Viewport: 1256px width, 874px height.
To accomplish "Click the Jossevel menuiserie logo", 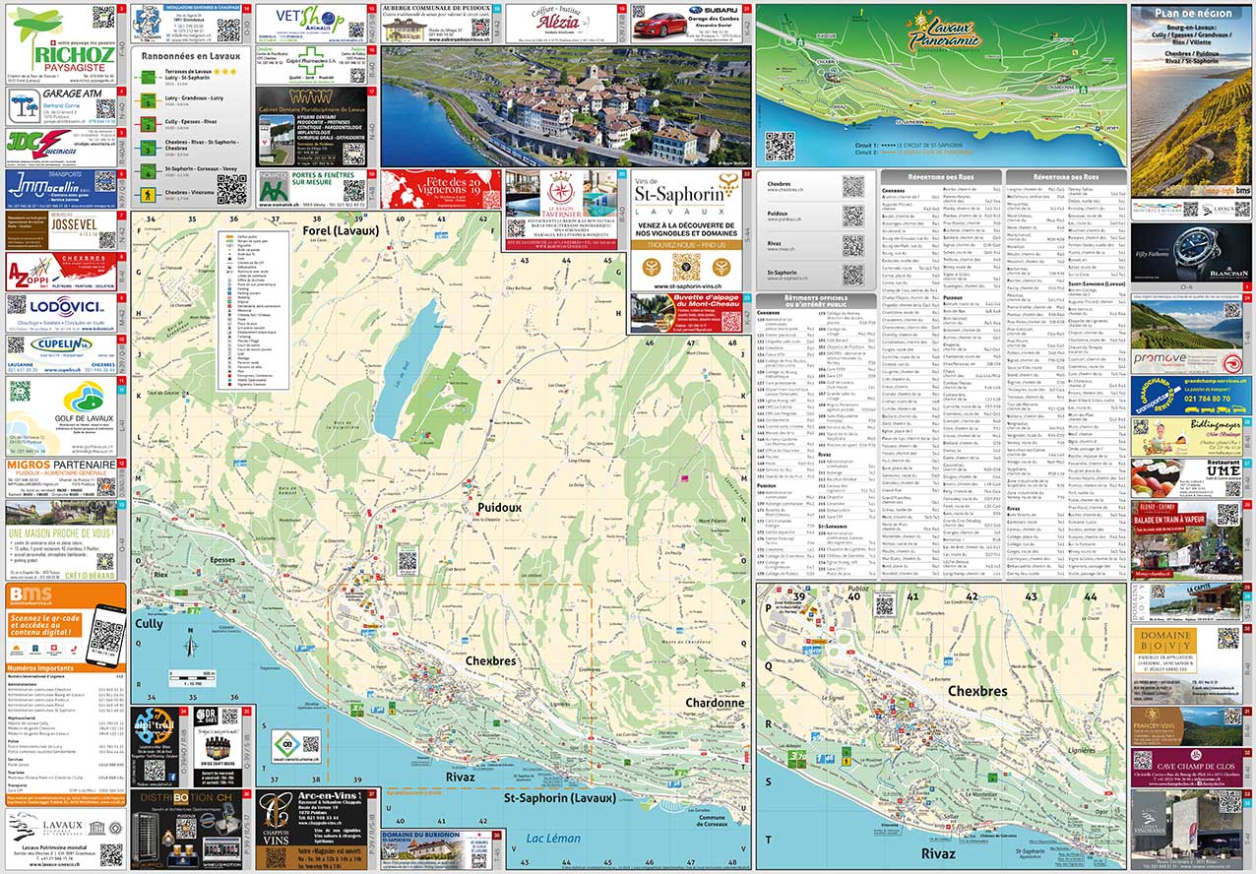I will click(75, 224).
